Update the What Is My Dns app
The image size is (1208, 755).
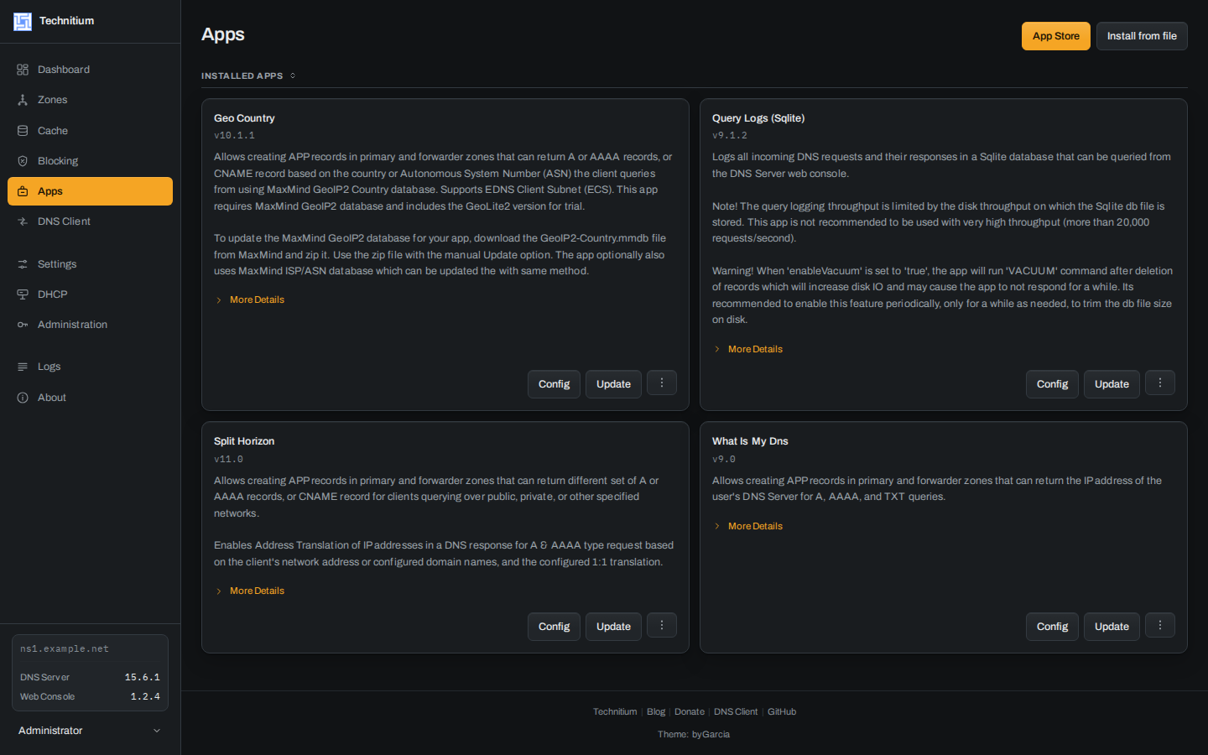click(1112, 627)
